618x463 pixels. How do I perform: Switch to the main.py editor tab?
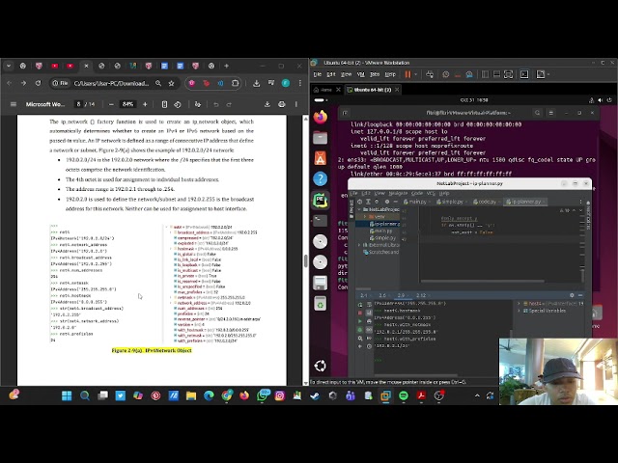point(415,202)
